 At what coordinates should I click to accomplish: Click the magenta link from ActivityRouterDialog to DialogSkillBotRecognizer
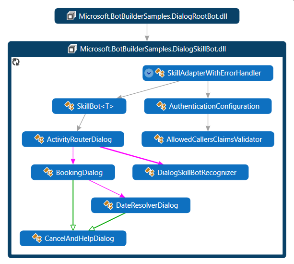131,155
